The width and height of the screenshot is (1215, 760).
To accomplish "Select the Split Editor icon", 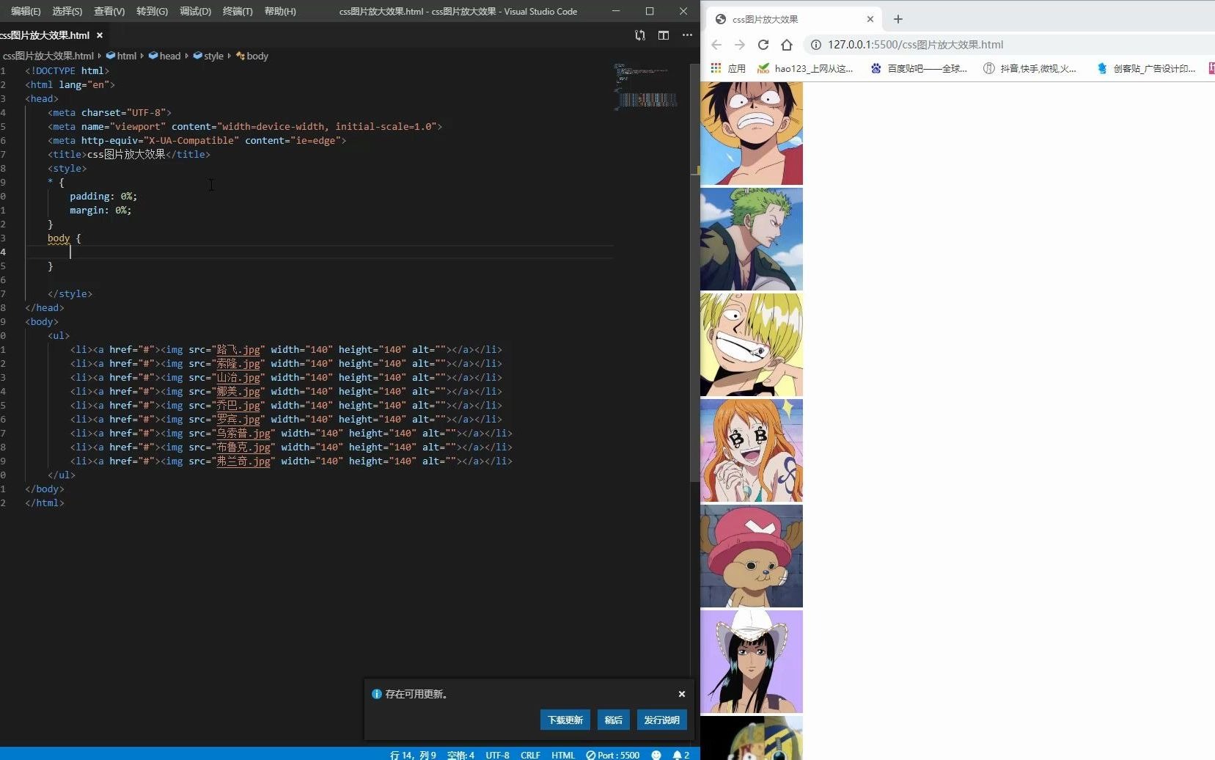I will click(x=664, y=35).
